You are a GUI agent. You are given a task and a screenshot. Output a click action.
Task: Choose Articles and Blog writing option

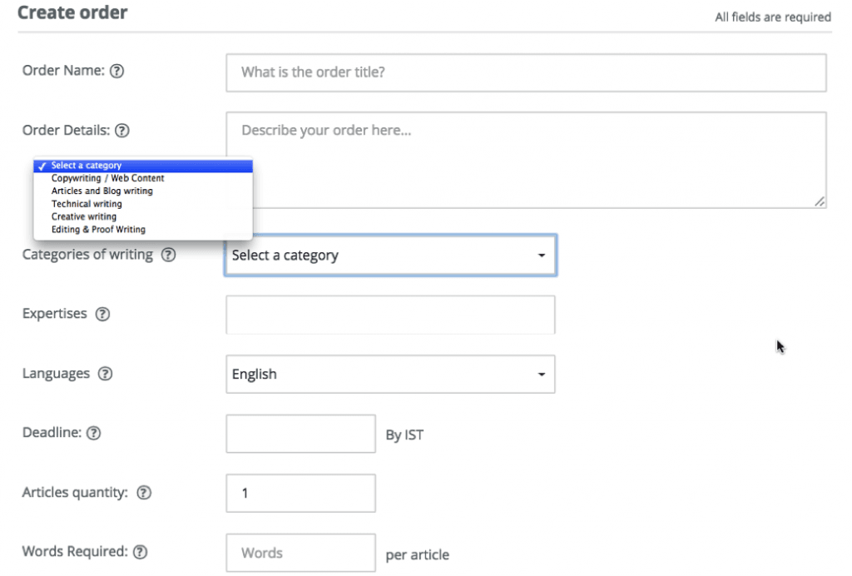[x=143, y=191]
